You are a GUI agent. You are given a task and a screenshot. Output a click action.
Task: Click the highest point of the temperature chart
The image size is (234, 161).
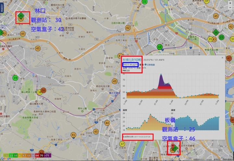click(x=150, y=115)
